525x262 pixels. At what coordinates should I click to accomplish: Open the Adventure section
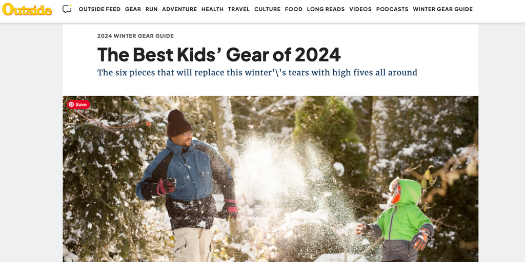click(x=179, y=9)
